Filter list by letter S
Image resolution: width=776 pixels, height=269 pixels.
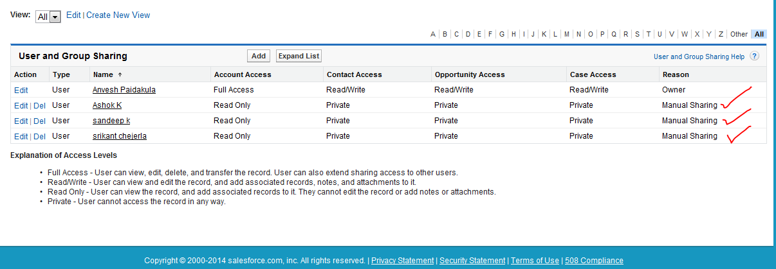(x=636, y=34)
